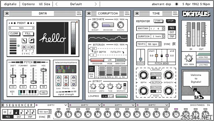214x121 pixels.
Task: Click sequencer step 1 knob
Action: (x=58, y=114)
